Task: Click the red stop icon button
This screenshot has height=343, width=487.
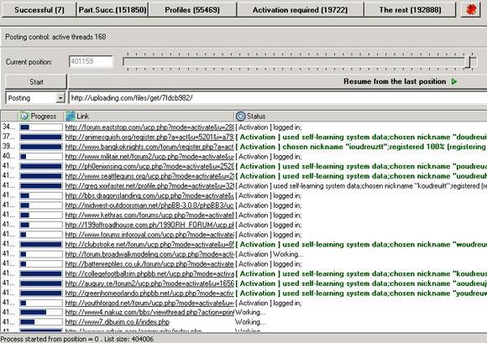Action: tap(471, 9)
